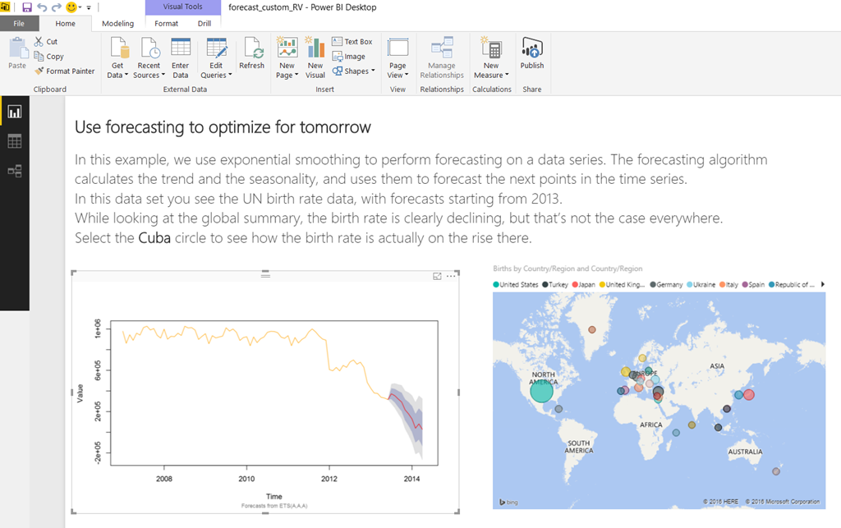
Task: Click the Manage Relationships icon
Action: (x=442, y=57)
